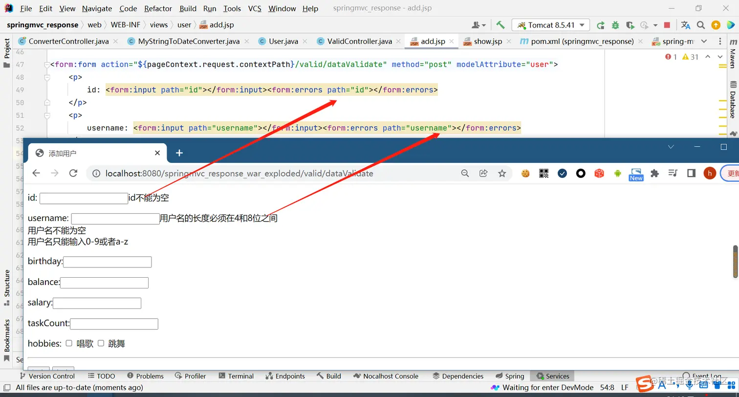
Task: Show site information for localhost
Action: click(x=96, y=173)
